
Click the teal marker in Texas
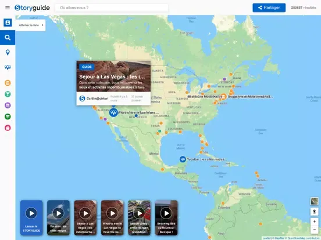(159, 131)
